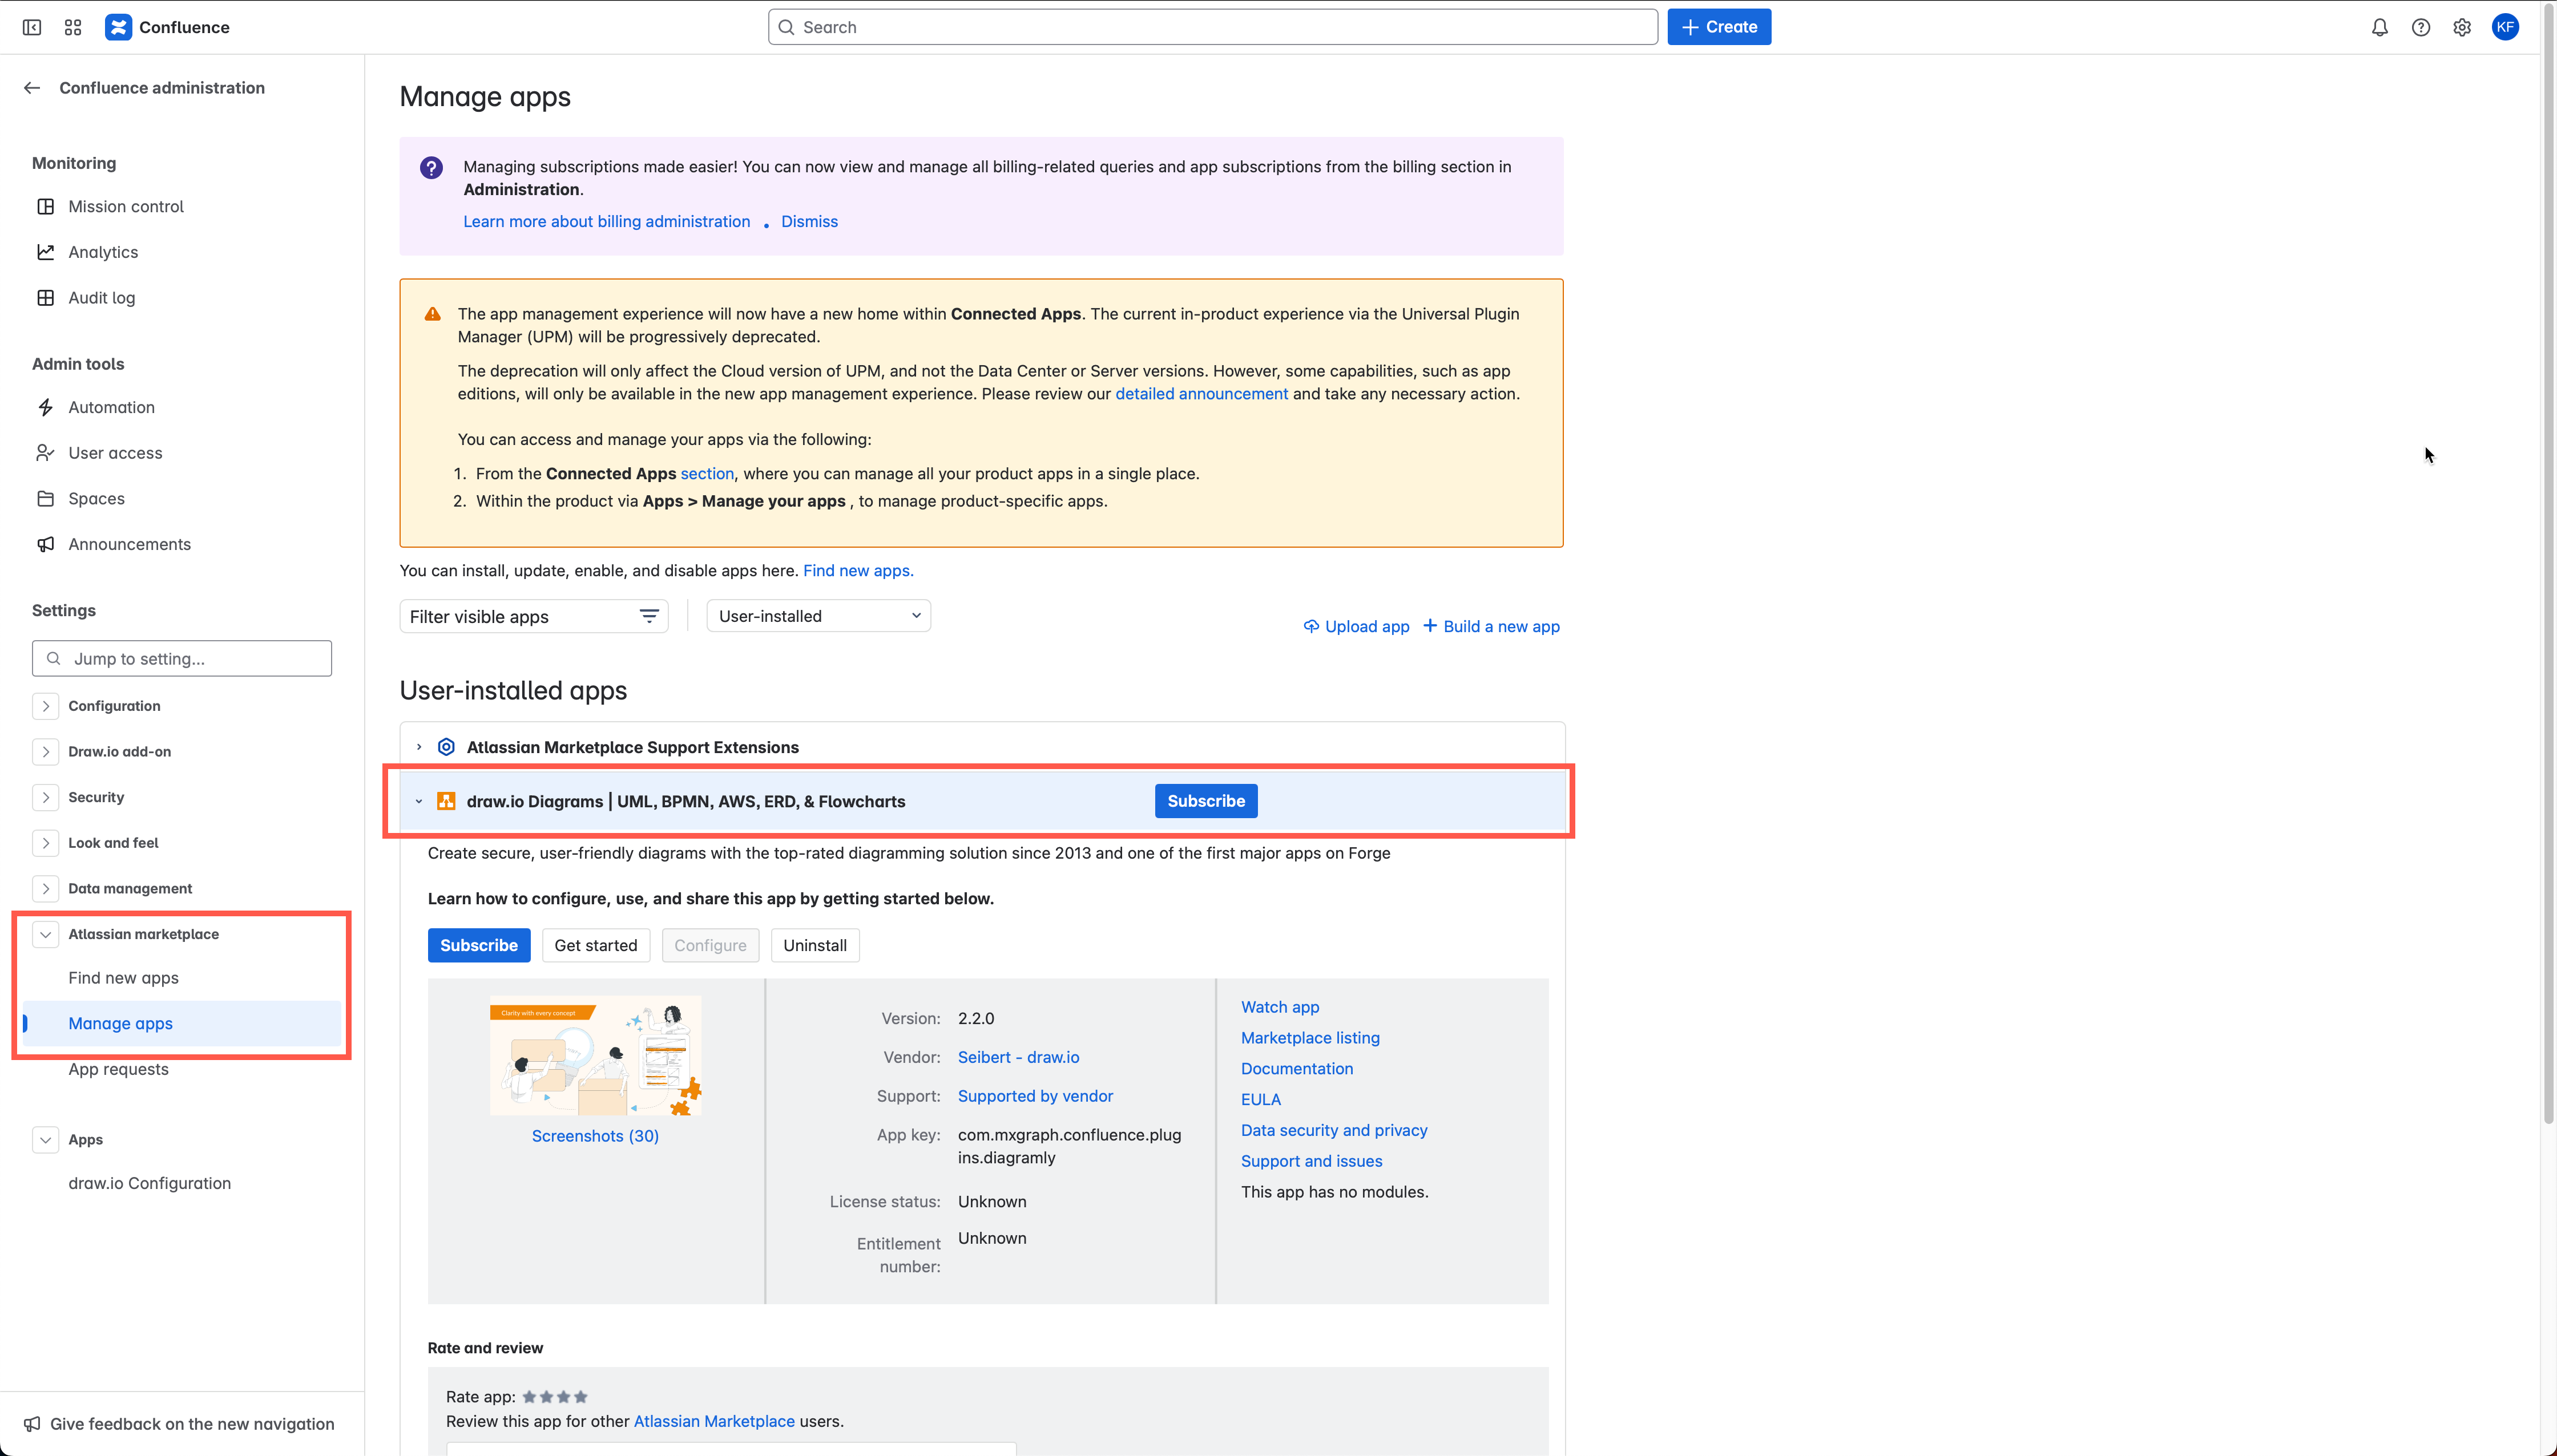2557x1456 pixels.
Task: Click the filter icon next to Filter visible apps
Action: point(650,616)
